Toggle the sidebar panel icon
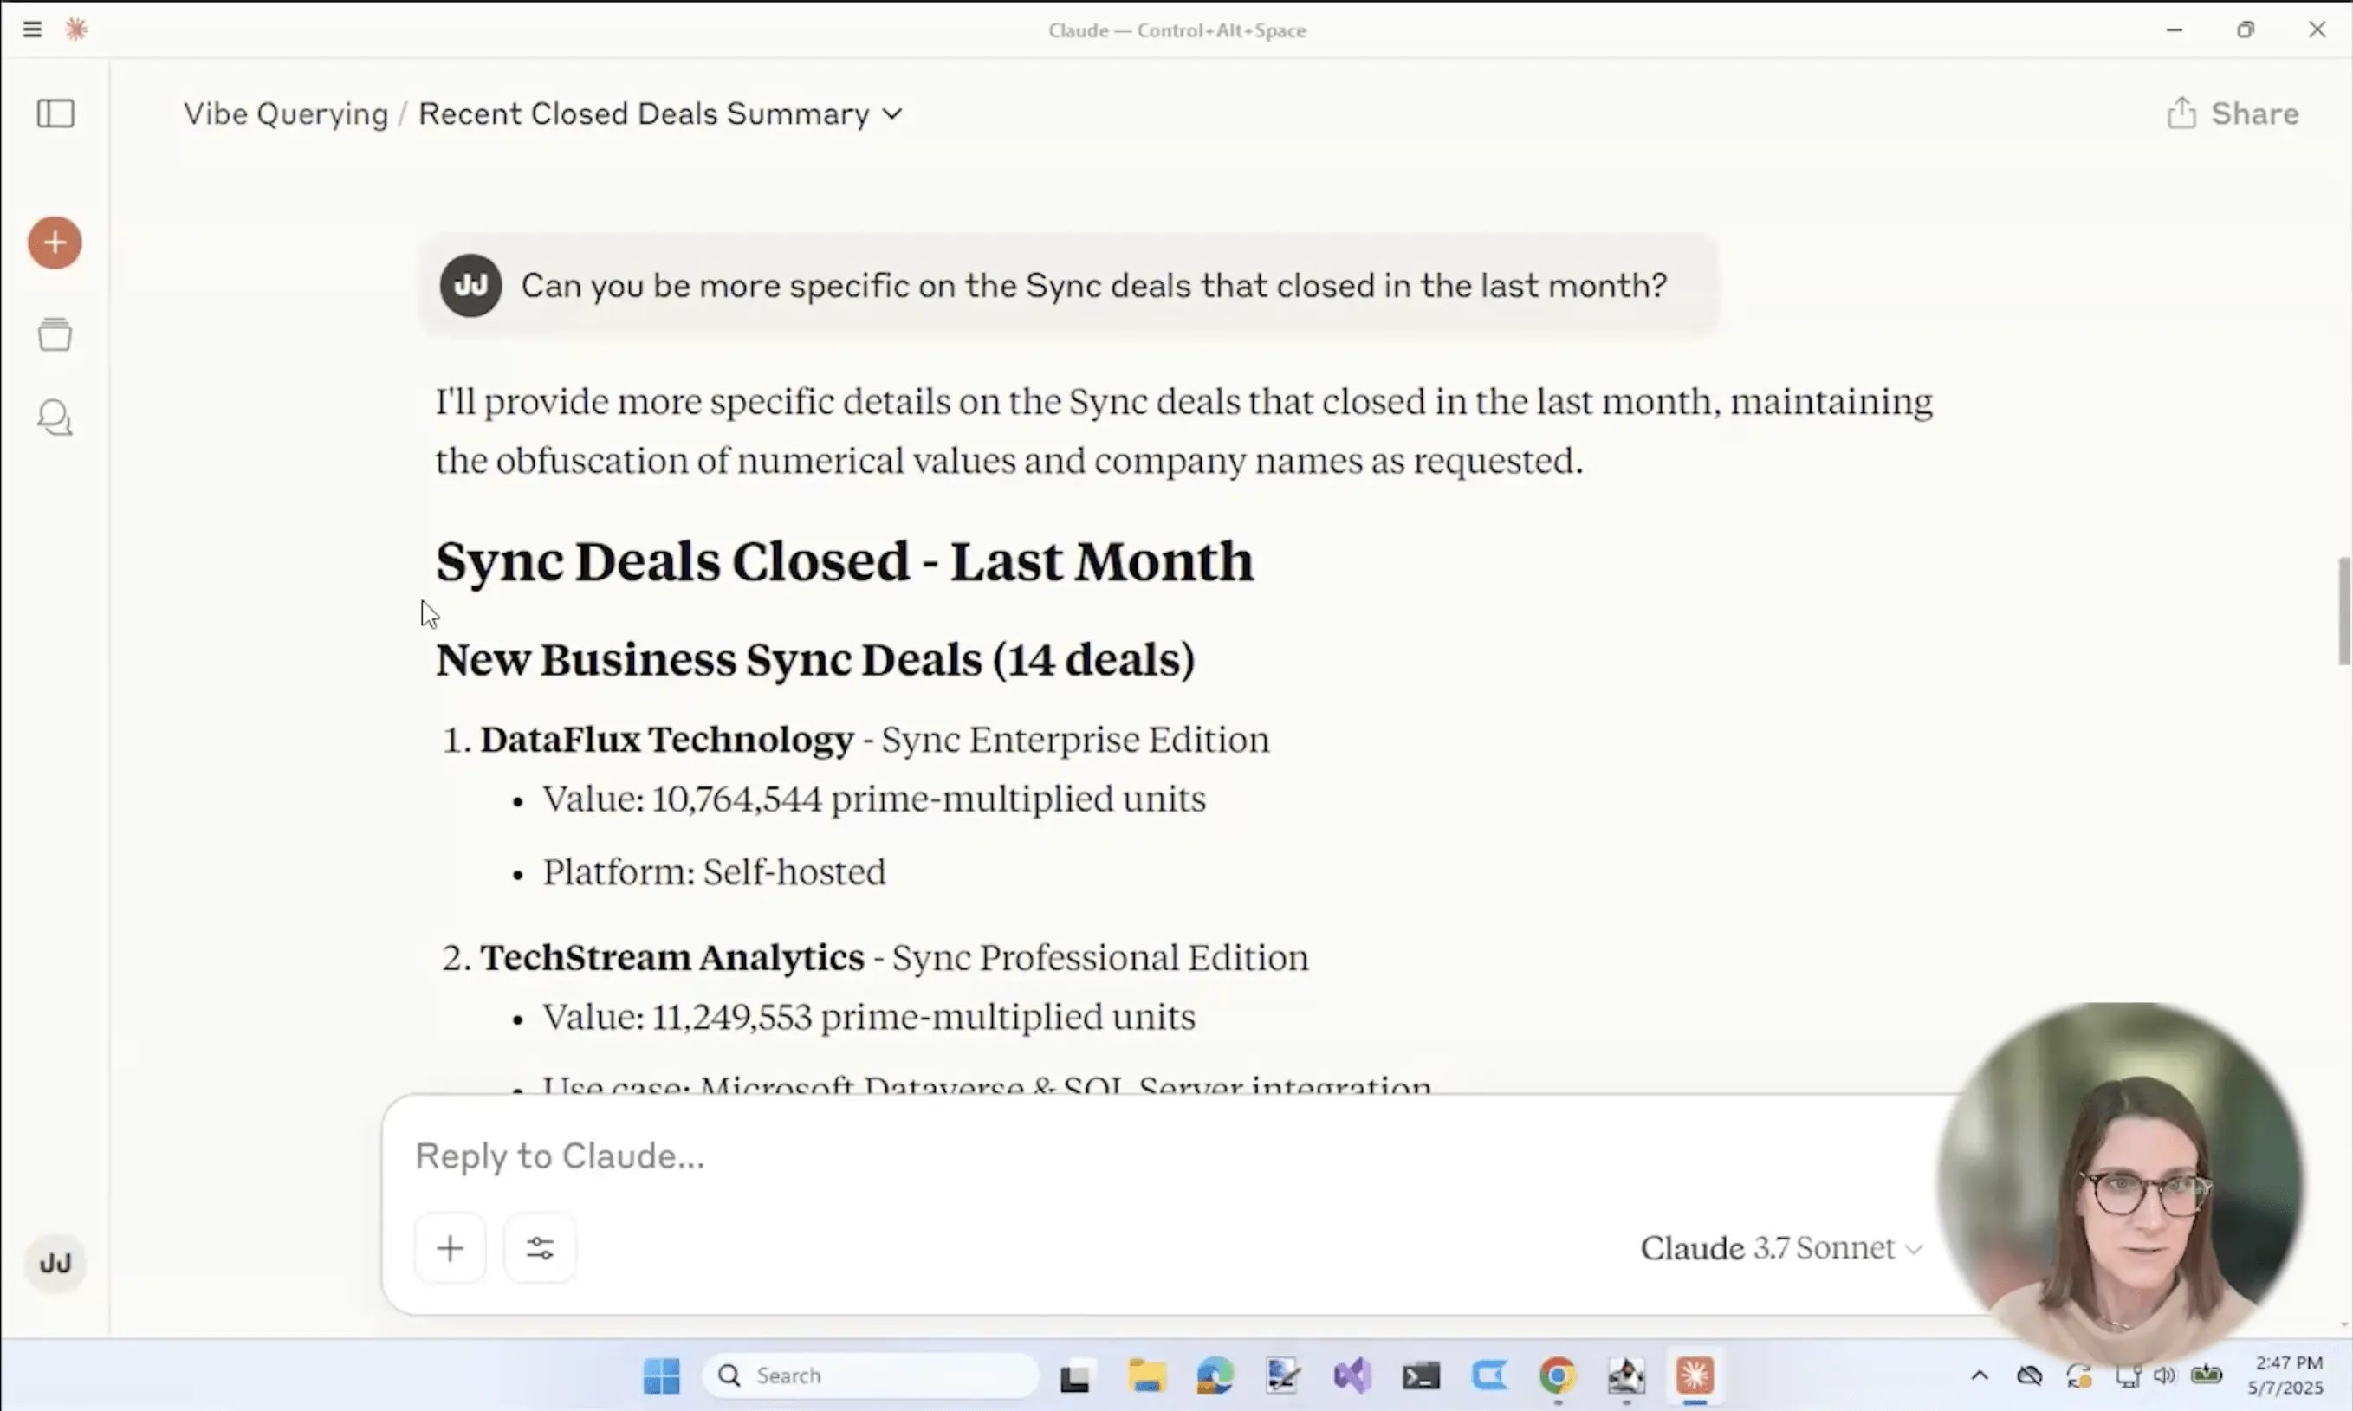The width and height of the screenshot is (2353, 1411). click(55, 113)
